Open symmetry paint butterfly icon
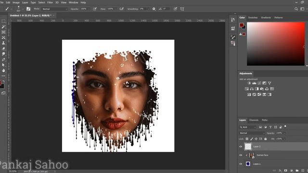308x173 pixels. pyautogui.click(x=182, y=9)
